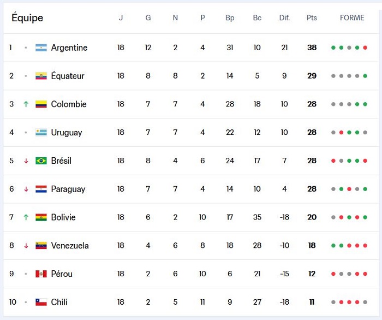Open the Argentine team link
Viewport: 382px width, 320px height.
pyautogui.click(x=69, y=48)
